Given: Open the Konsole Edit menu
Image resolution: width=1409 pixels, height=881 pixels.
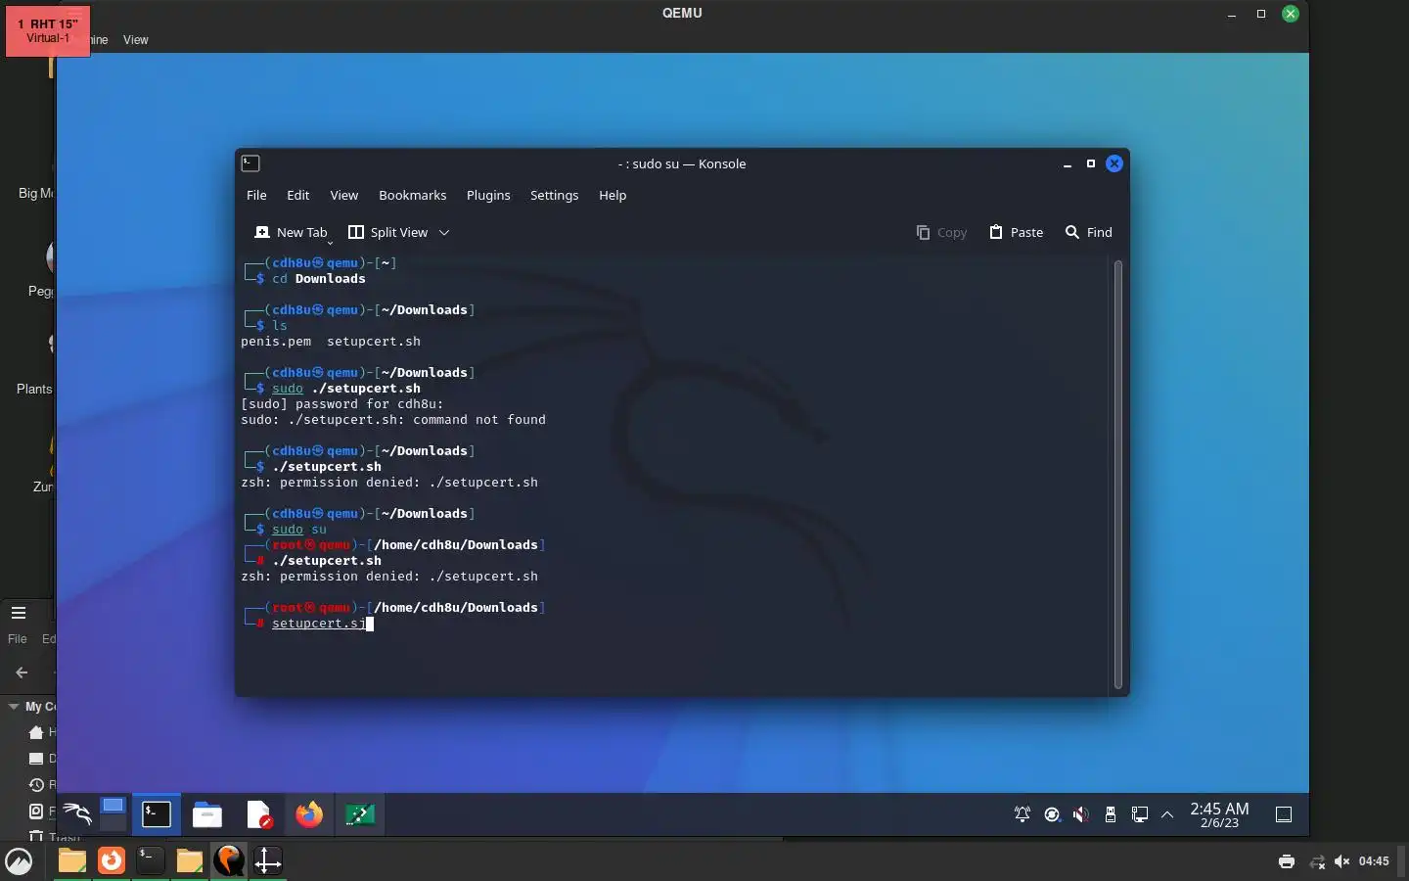Looking at the screenshot, I should [297, 195].
